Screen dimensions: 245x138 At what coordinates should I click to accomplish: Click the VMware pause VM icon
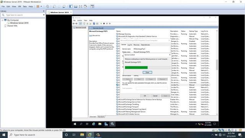[38, 7]
